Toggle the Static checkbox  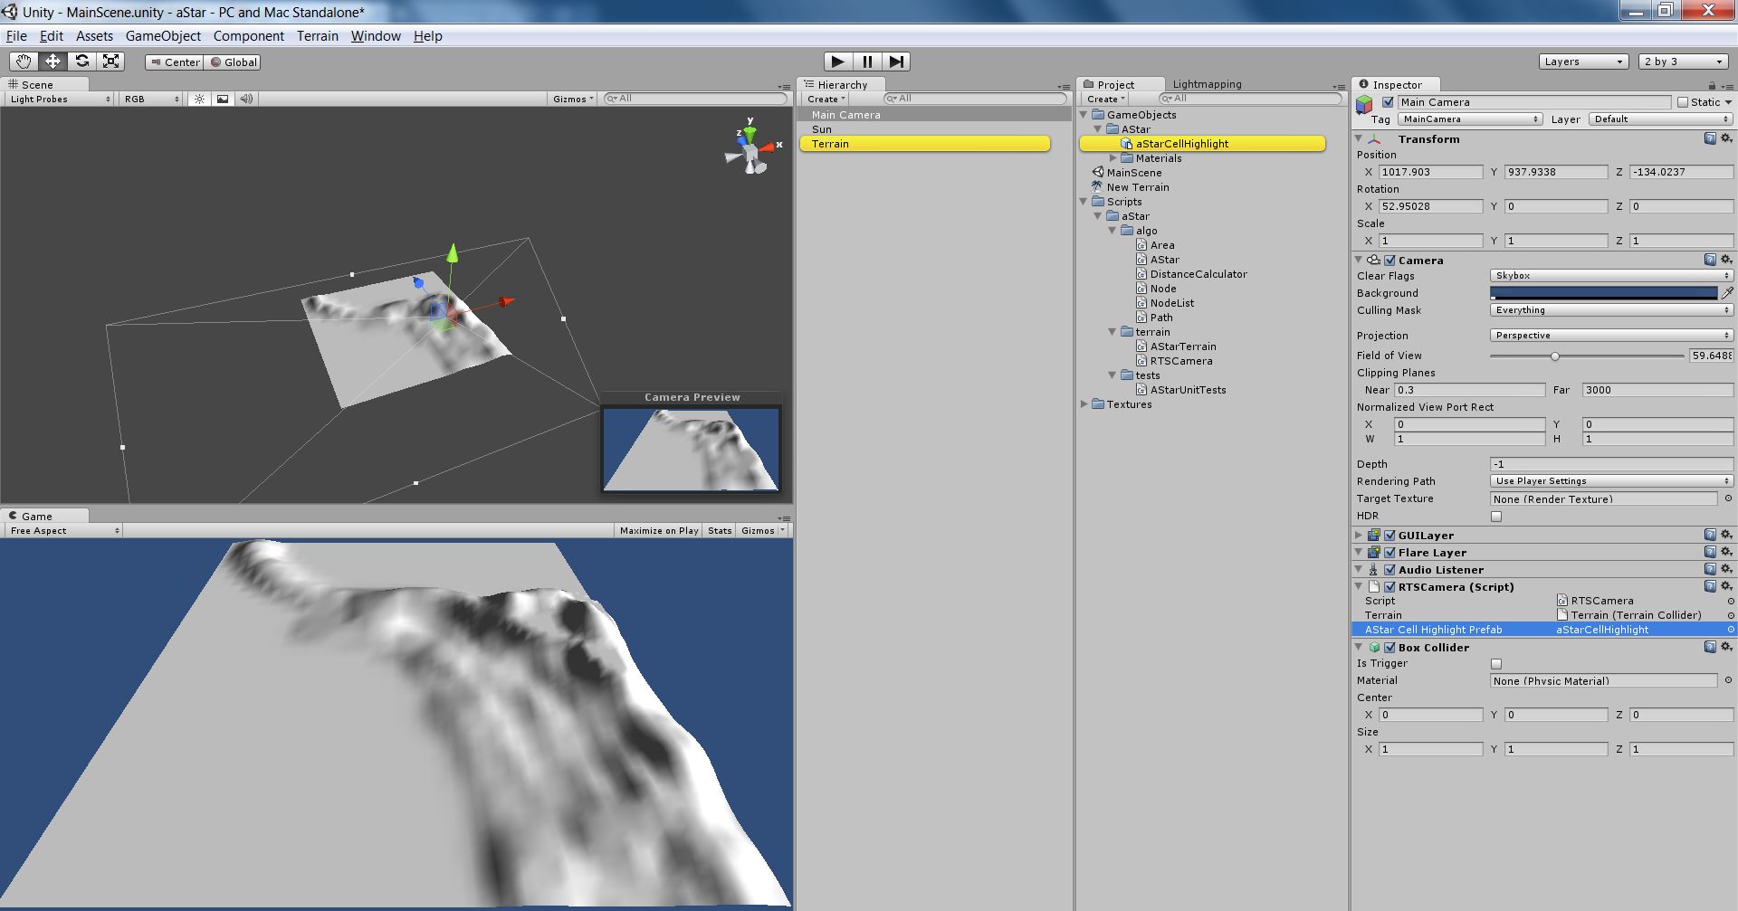click(1683, 102)
